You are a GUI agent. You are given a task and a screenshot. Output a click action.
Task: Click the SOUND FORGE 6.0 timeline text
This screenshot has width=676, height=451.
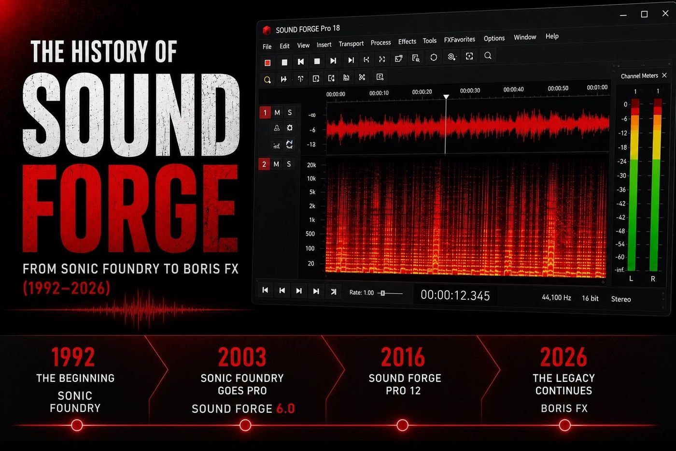tap(243, 408)
